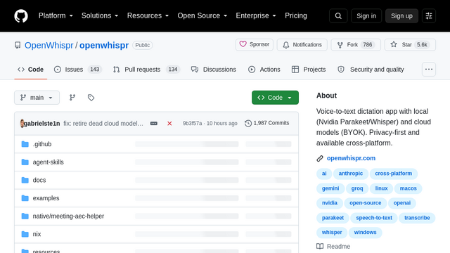Open the 1,987 Commits link
The height and width of the screenshot is (253, 450).
[267, 123]
